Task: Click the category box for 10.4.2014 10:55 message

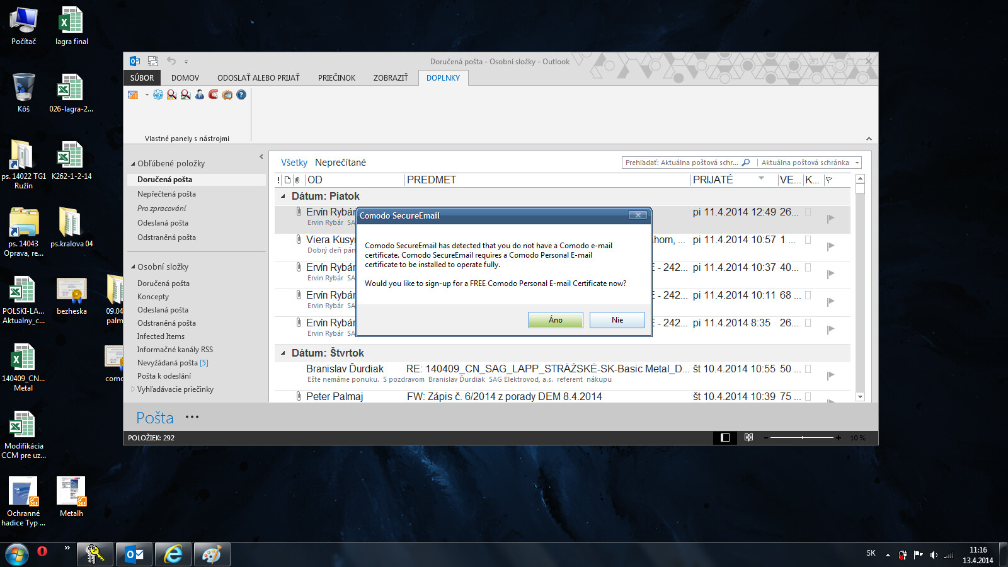Action: pyautogui.click(x=808, y=369)
